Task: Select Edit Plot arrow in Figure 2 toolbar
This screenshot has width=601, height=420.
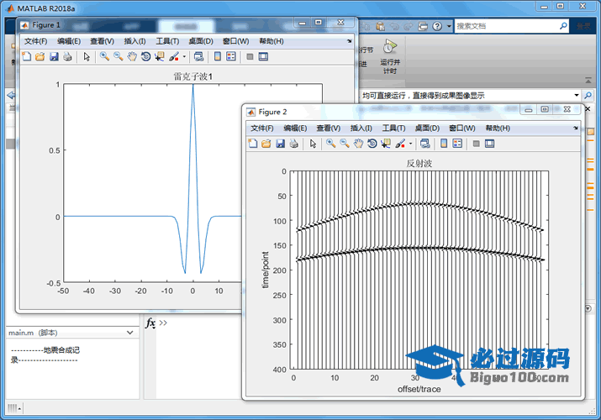Action: coord(314,144)
